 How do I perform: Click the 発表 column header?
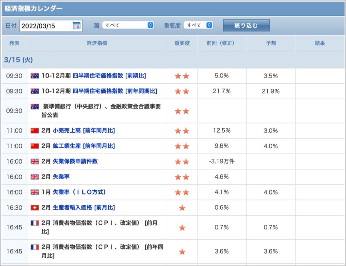point(14,43)
